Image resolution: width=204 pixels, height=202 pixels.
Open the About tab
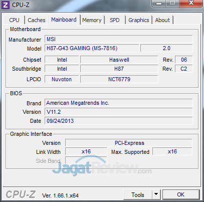[162, 20]
